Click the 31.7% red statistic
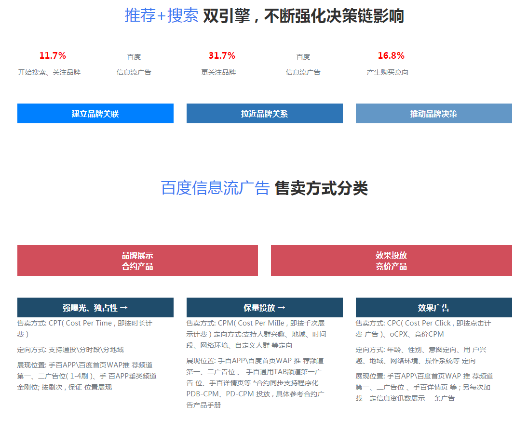528x431 pixels. [x=222, y=55]
